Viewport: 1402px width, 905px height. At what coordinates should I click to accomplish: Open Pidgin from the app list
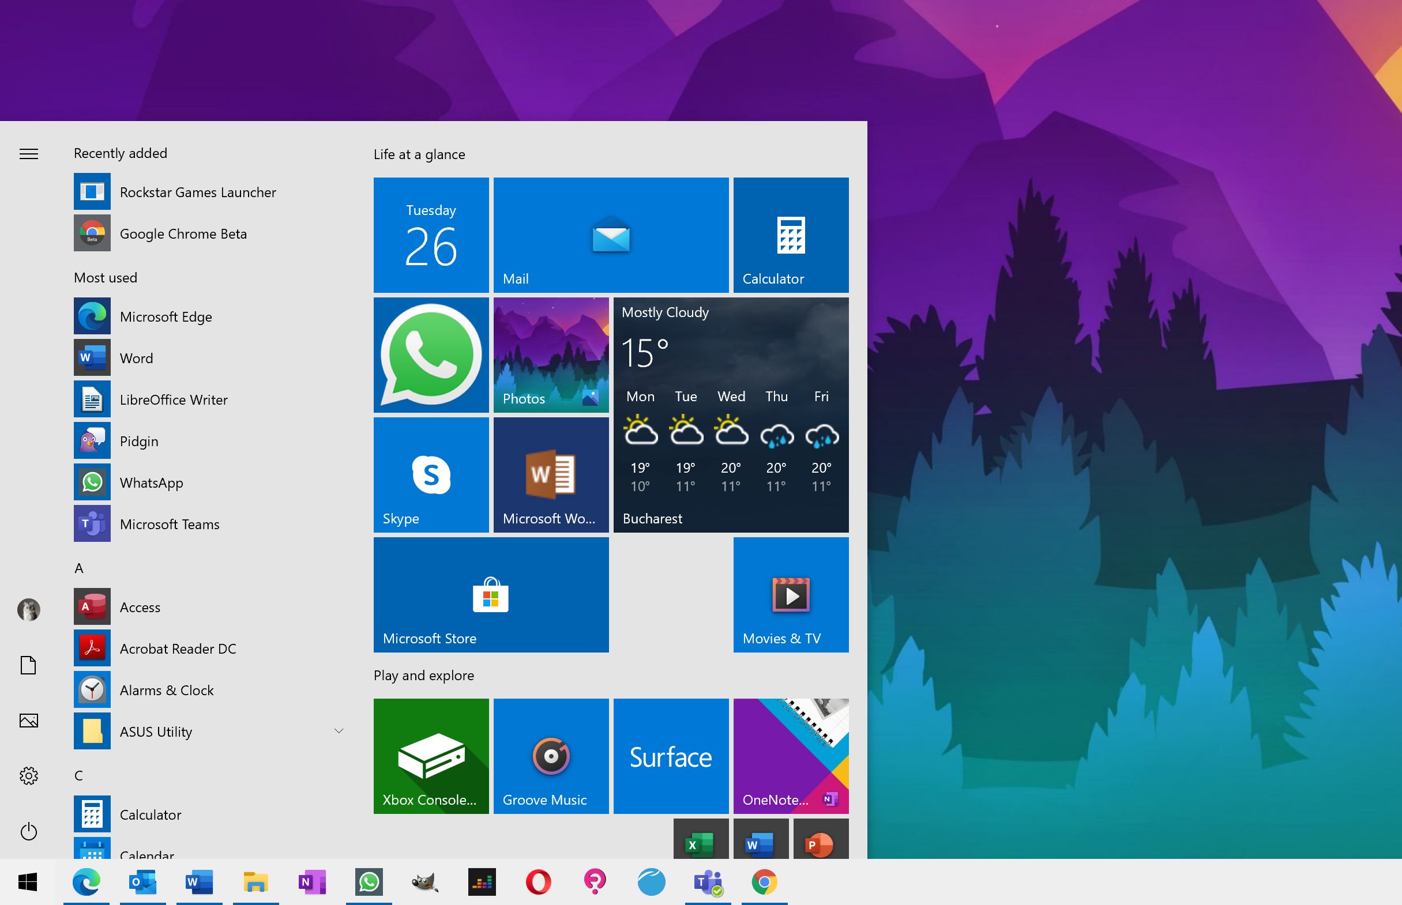pos(209,441)
